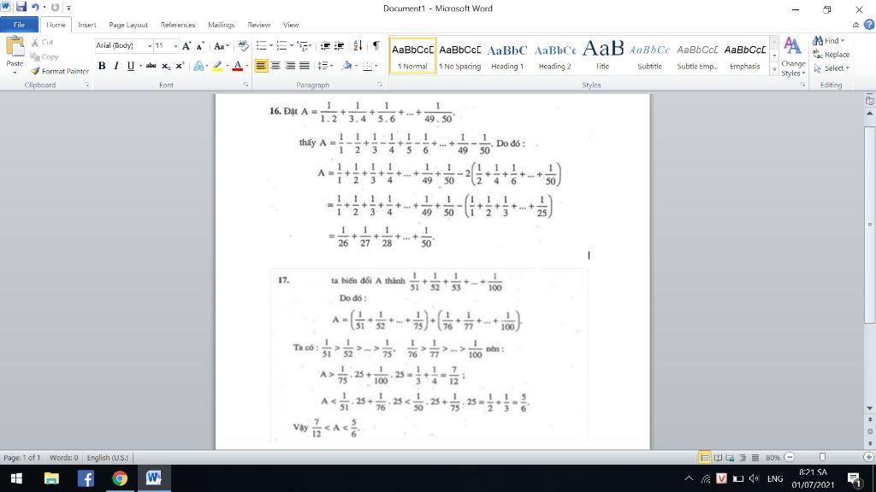The width and height of the screenshot is (876, 492).
Task: Click the Decrease Indent icon
Action: tap(324, 46)
